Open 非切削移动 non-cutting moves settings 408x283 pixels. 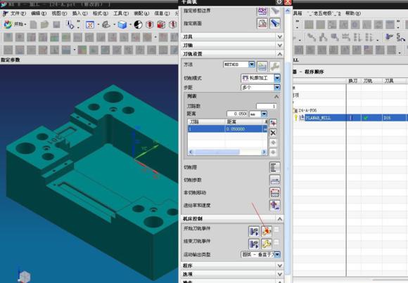pyautogui.click(x=274, y=192)
